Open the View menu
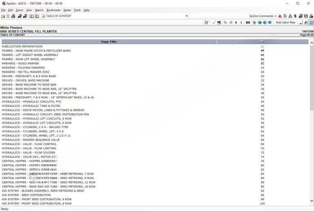Image resolution: width=314 pixels, height=212 pixels. (x=29, y=10)
